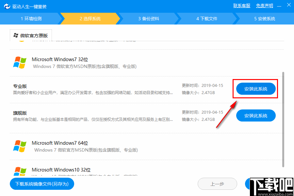Install the 旗舰版 system via 安装此系统

point(256,115)
